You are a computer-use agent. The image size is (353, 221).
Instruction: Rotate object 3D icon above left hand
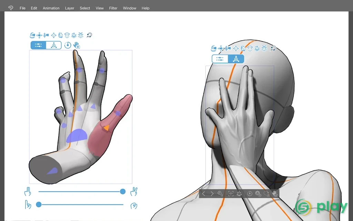click(x=60, y=35)
